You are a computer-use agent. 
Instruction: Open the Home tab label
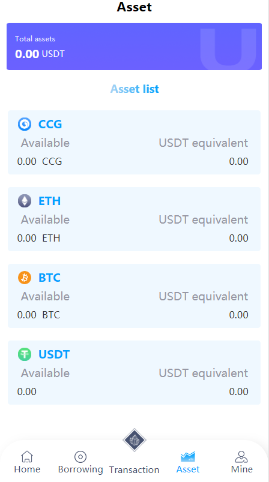[27, 469]
